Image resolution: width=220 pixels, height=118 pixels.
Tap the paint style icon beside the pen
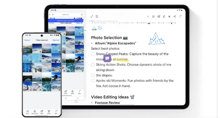169,16
